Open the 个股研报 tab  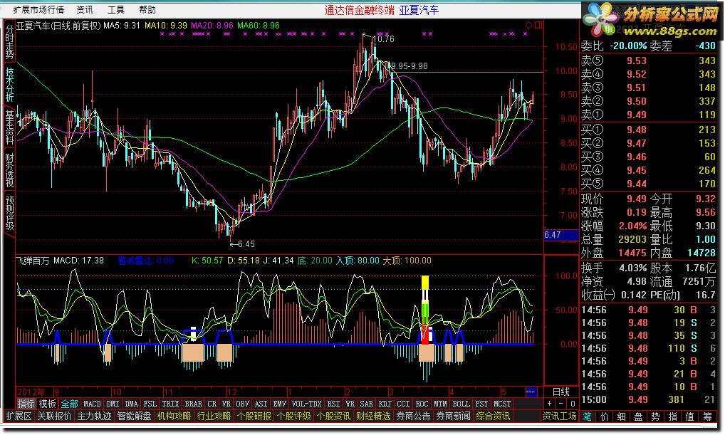pos(254,416)
